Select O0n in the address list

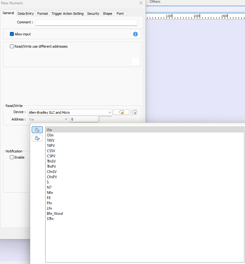(145, 135)
